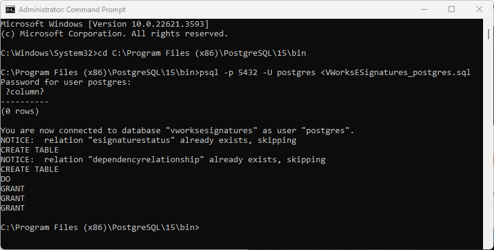
Task: Click the '(0 rows)' result text
Action: tap(20, 111)
